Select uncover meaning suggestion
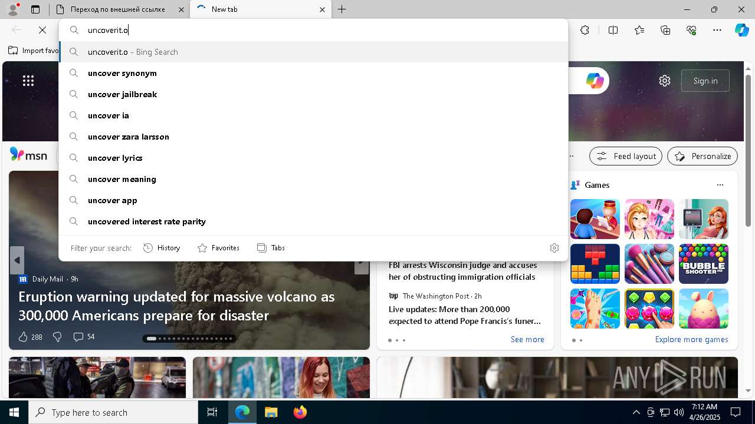The width and height of the screenshot is (755, 424). tap(313, 179)
